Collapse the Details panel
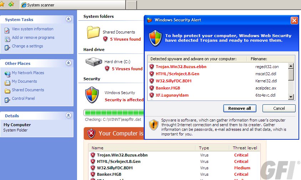Image resolution: width=301 pixels, height=180 pixels. tap(68, 115)
